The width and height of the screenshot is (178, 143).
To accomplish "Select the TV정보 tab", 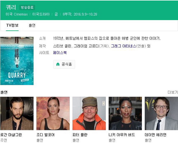I will (x=12, y=25).
